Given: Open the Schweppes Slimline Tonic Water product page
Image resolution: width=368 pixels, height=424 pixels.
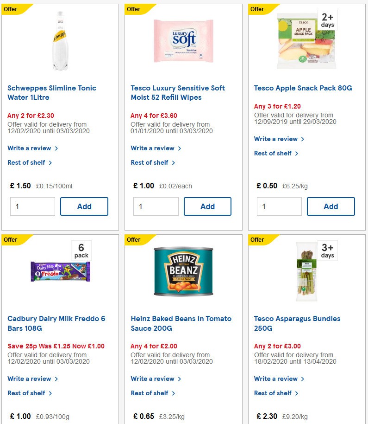Looking at the screenshot, I should coord(52,92).
